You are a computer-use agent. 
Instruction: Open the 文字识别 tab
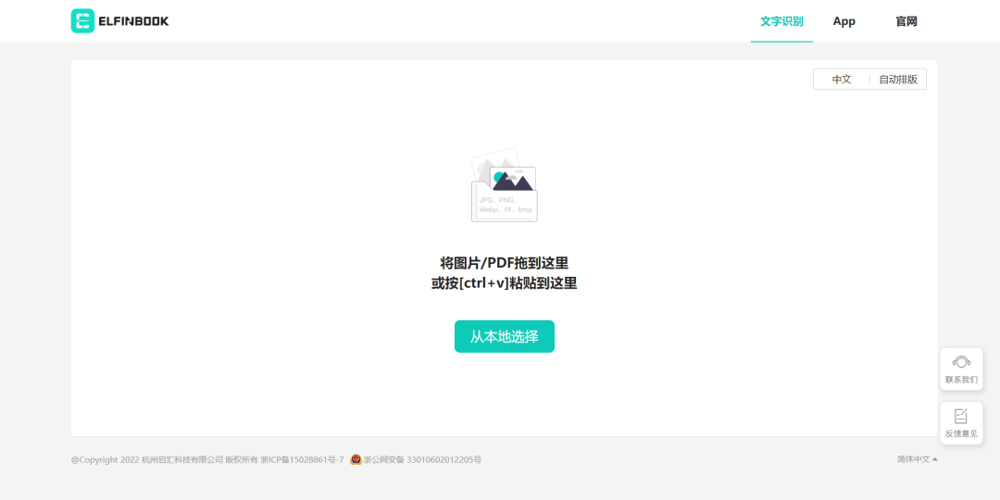point(781,21)
